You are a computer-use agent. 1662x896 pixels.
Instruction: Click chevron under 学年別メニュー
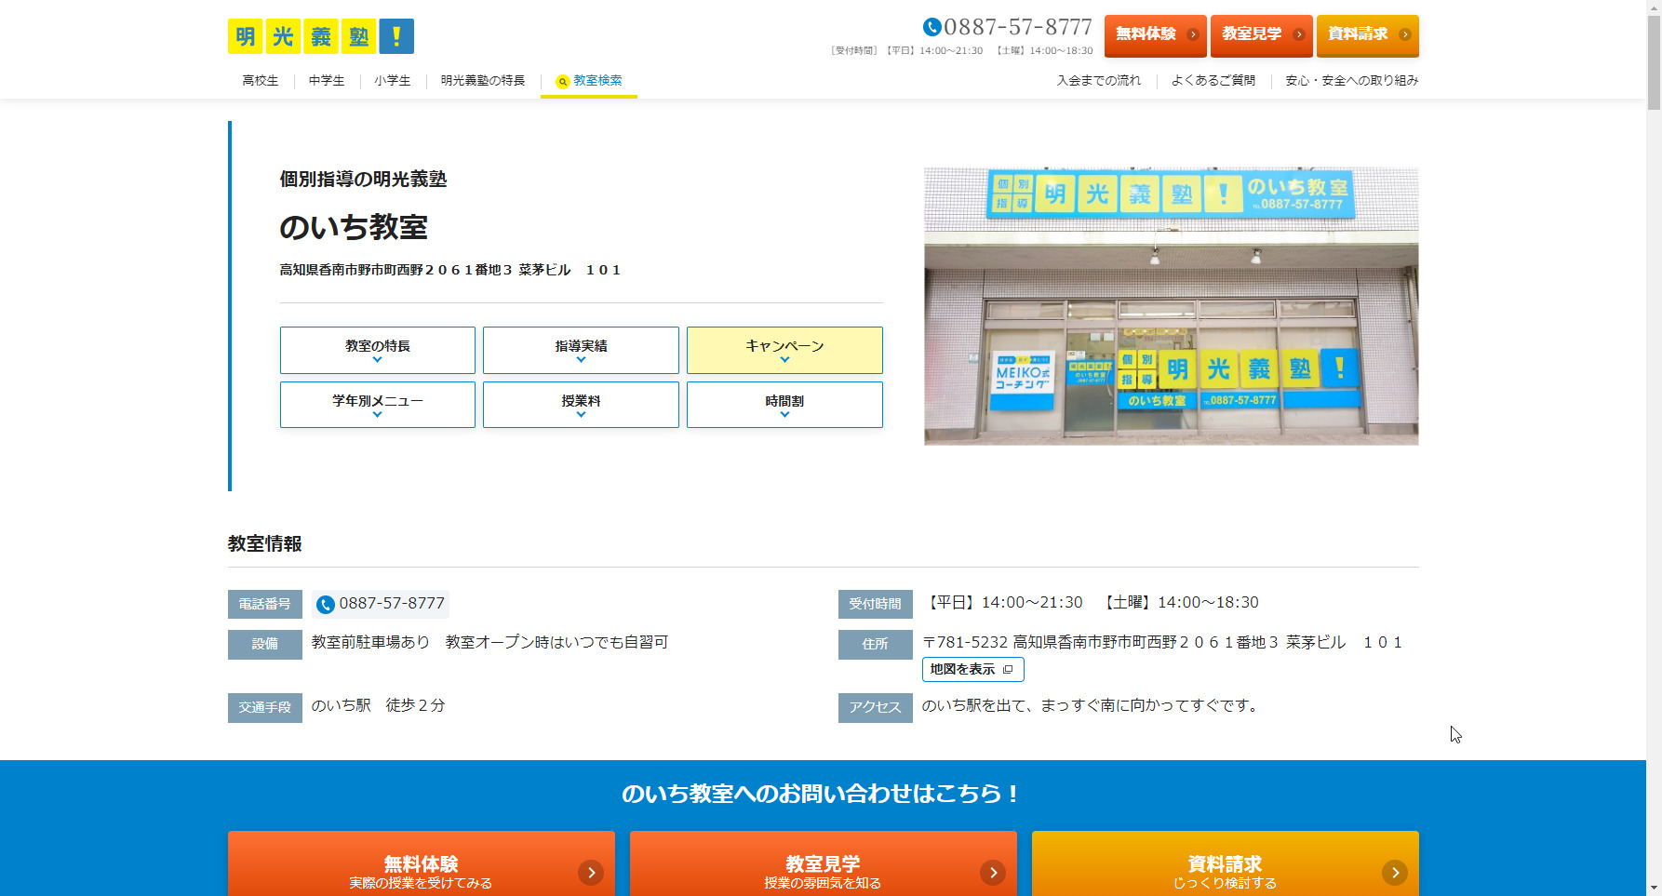tap(377, 415)
